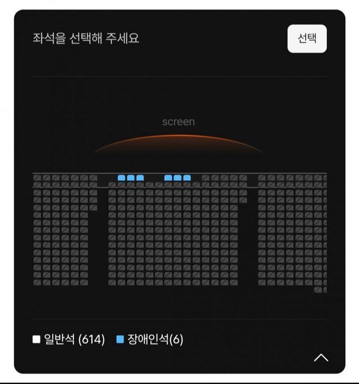This screenshot has height=384, width=359.
Task: Collapse the seat panel with the up chevron
Action: 321,358
